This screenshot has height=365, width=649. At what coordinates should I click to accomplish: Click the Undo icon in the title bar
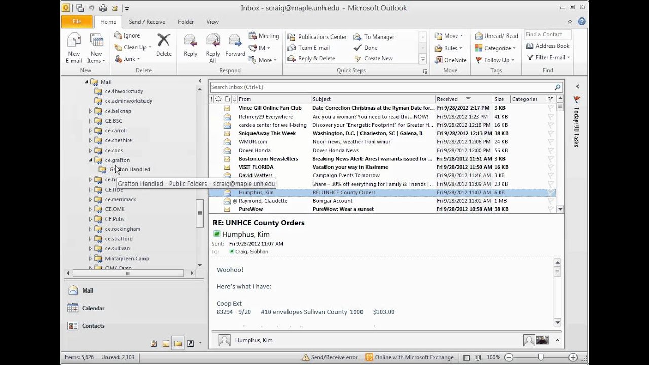click(x=91, y=8)
